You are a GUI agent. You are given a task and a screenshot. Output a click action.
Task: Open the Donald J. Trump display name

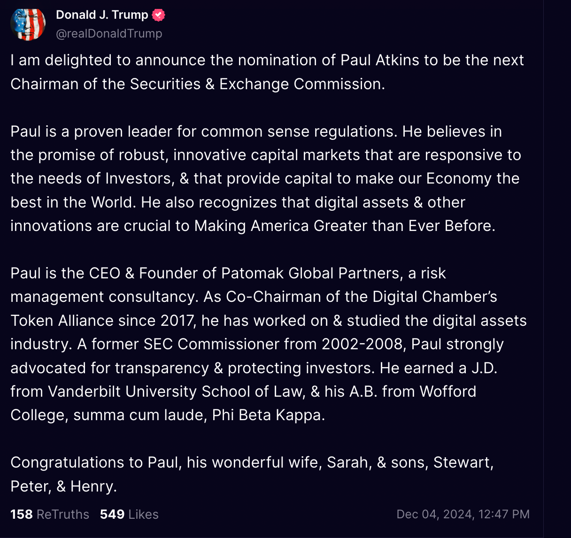point(102,15)
